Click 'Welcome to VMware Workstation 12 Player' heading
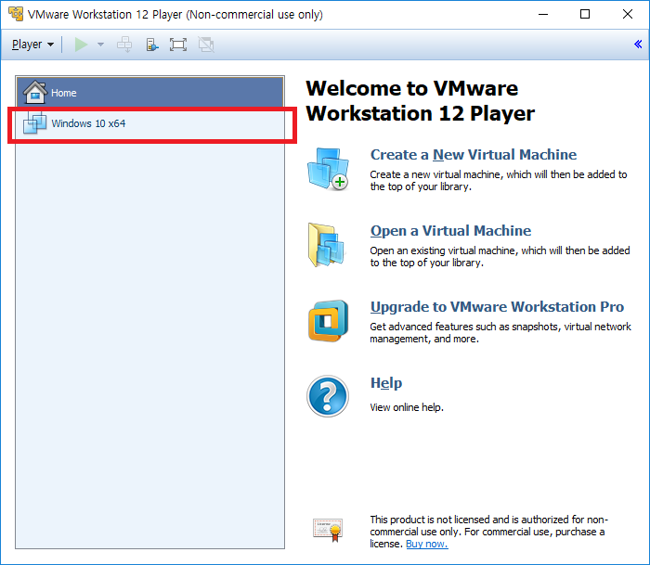The width and height of the screenshot is (650, 565). (421, 100)
